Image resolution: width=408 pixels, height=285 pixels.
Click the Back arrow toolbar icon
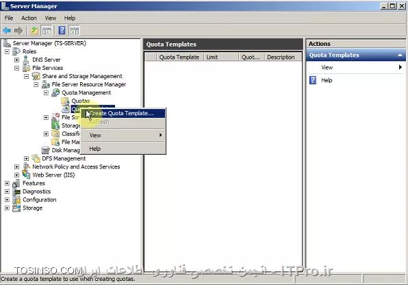[7, 31]
